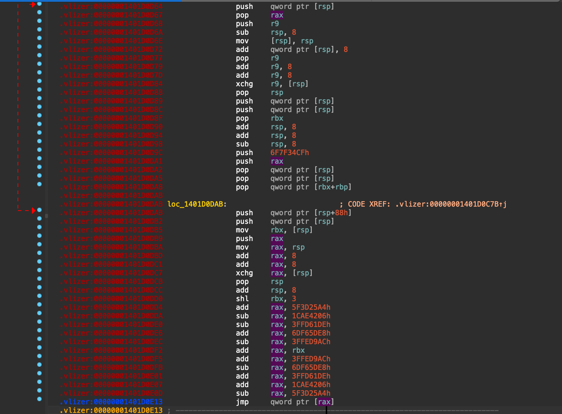Image resolution: width=562 pixels, height=414 pixels.
Task: Click the address 1401D0D64 on the first line
Action: click(x=111, y=6)
